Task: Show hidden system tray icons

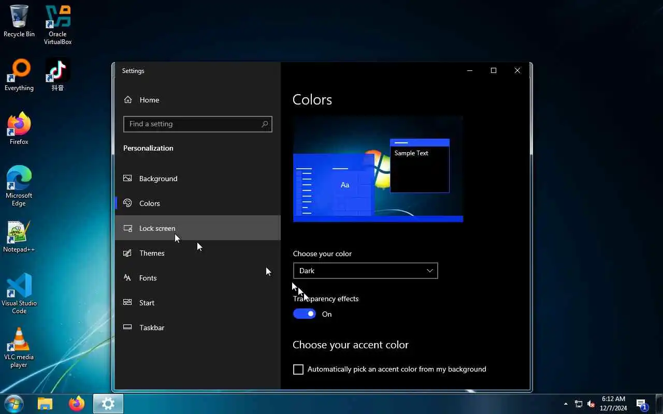Action: pyautogui.click(x=566, y=404)
